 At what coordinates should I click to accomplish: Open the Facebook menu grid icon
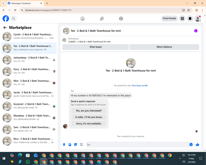(182, 19)
